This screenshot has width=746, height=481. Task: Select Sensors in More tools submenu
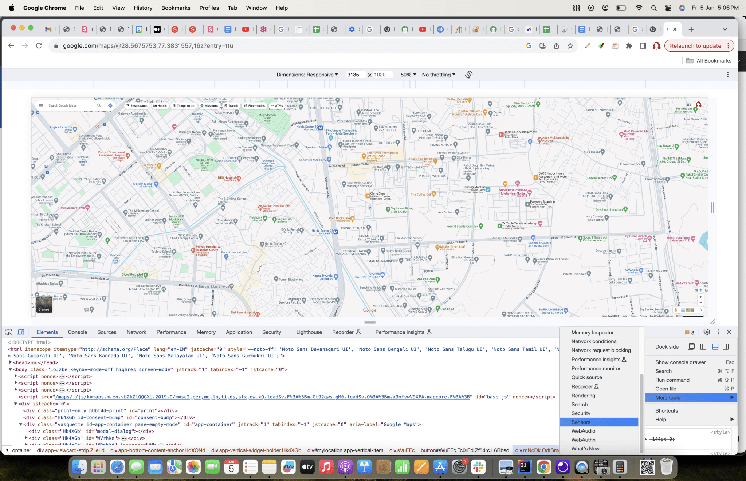click(599, 422)
